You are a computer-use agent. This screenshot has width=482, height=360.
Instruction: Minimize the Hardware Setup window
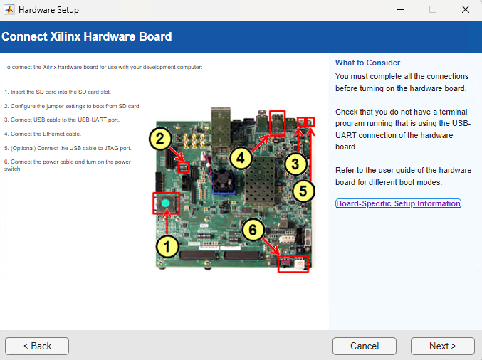[x=399, y=10]
